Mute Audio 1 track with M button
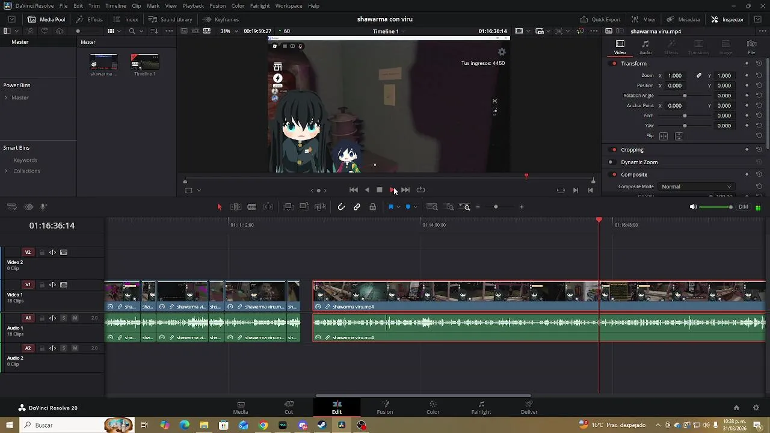The width and height of the screenshot is (770, 433). [x=75, y=318]
